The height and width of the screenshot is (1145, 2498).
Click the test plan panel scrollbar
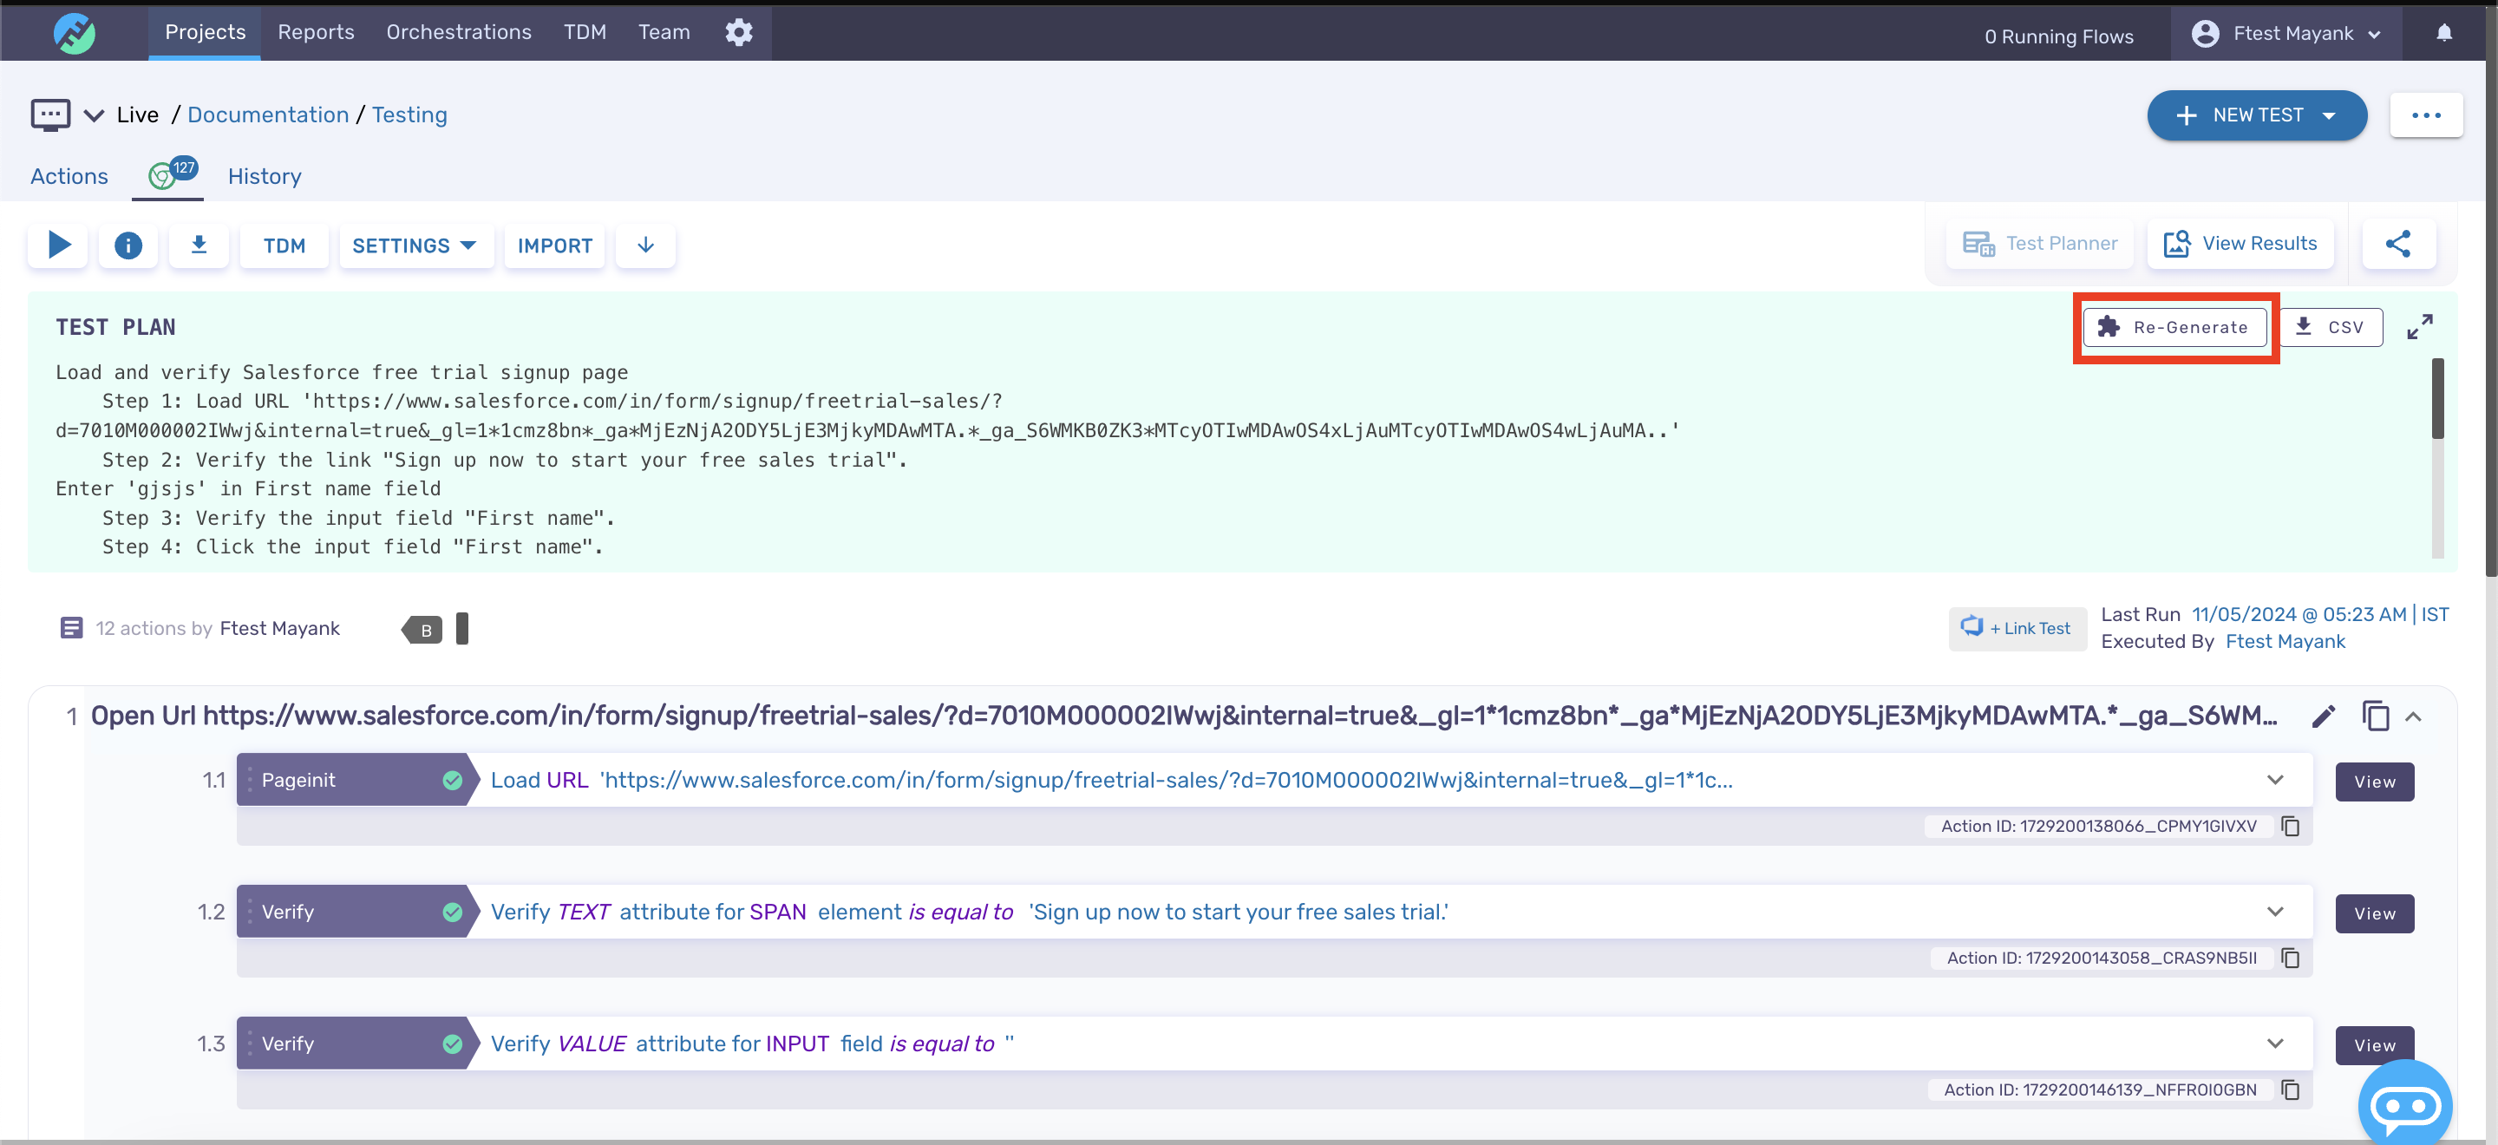pos(2437,399)
